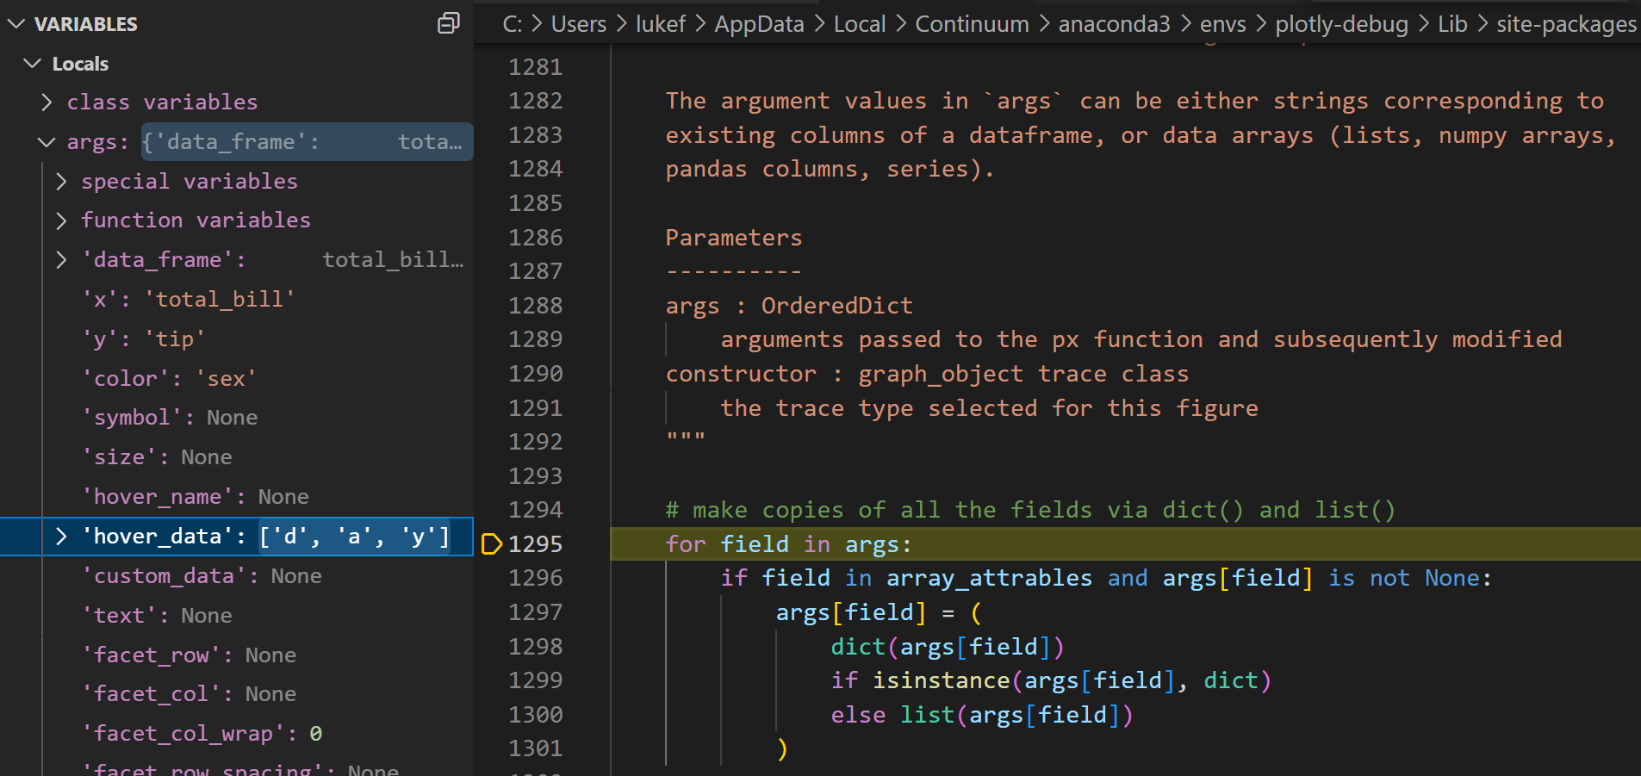The height and width of the screenshot is (776, 1641).
Task: Place cursor on line 1297 args[field] assignment
Action: pos(878,612)
